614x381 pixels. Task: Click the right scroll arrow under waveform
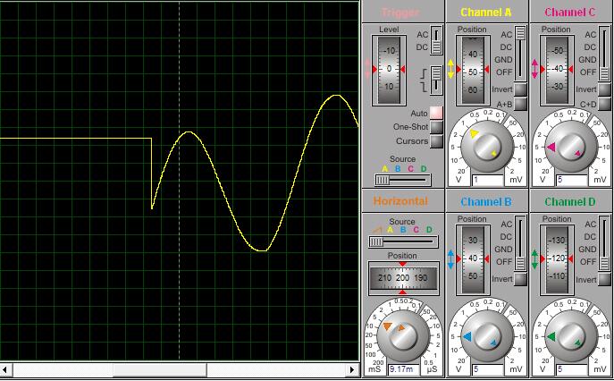[352, 369]
